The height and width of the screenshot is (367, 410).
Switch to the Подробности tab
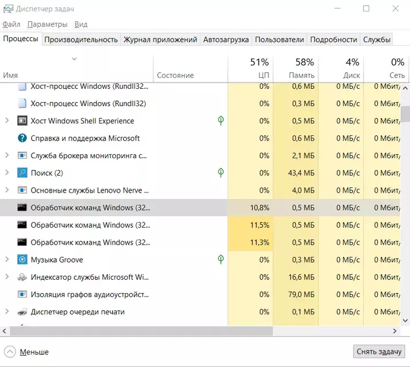pos(334,40)
